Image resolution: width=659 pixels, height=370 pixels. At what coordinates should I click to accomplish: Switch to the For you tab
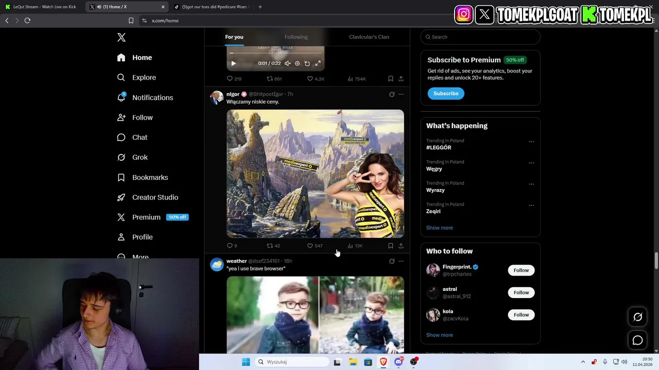234,37
